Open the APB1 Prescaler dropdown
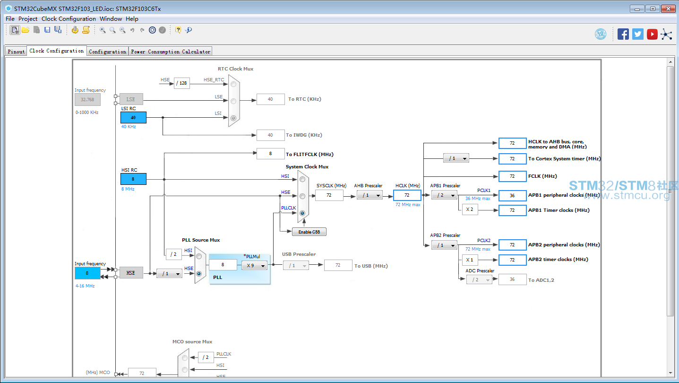Image resolution: width=679 pixels, height=383 pixels. tap(444, 195)
